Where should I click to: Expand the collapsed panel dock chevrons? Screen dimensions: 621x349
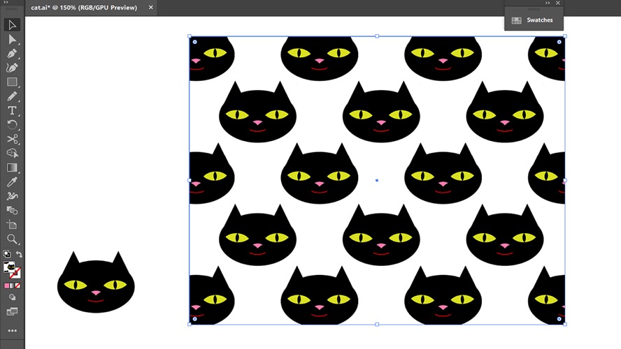pos(548,3)
